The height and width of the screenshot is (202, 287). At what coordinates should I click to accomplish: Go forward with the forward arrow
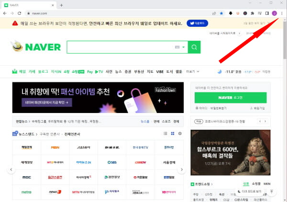point(12,13)
